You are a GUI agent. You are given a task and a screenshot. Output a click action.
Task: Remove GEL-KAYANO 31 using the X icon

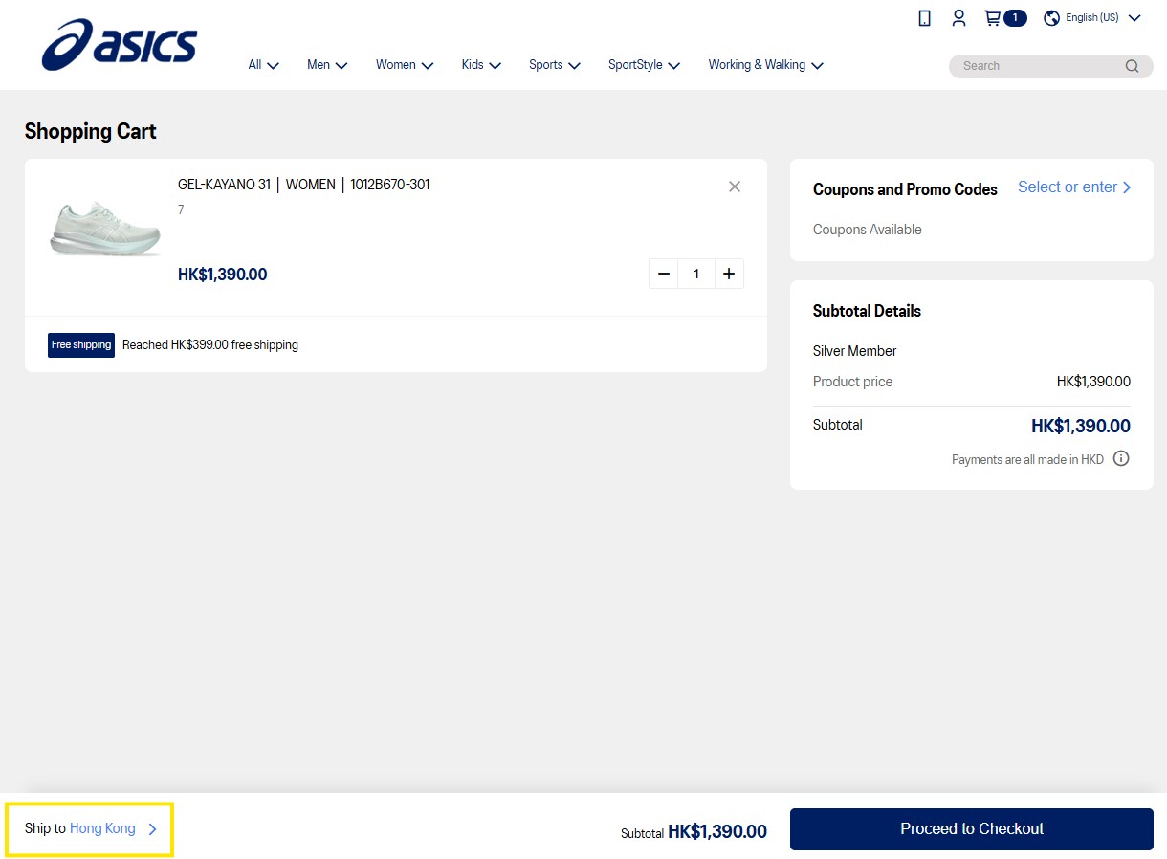pos(735,187)
